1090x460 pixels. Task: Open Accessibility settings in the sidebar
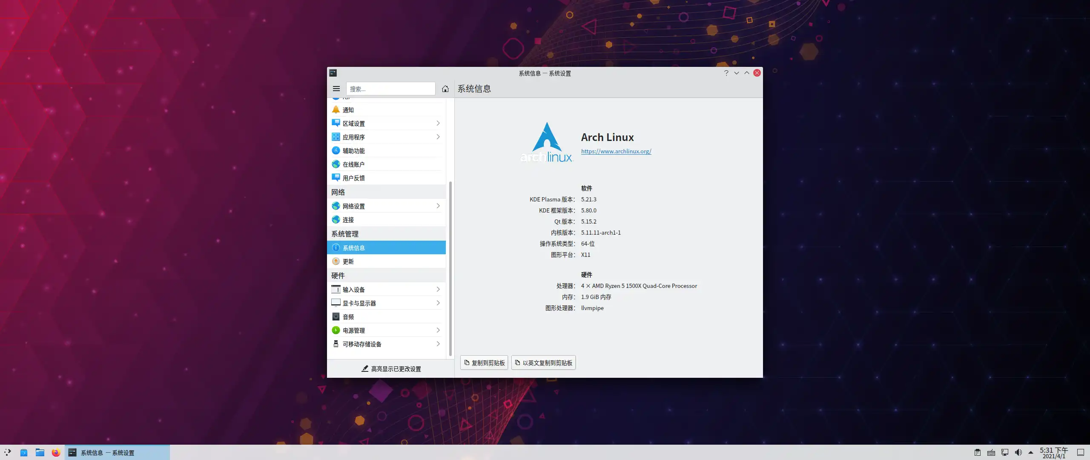point(353,151)
